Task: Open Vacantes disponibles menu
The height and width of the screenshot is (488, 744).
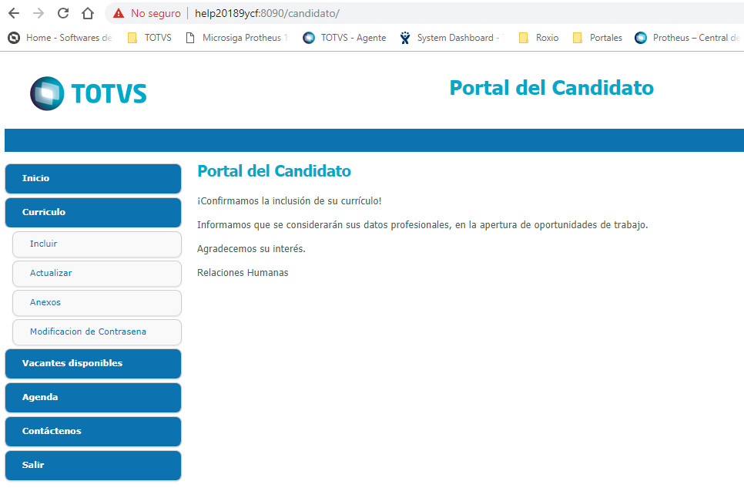Action: pos(93,364)
